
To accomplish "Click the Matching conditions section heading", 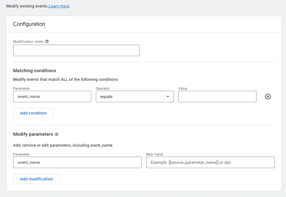I will point(35,71).
